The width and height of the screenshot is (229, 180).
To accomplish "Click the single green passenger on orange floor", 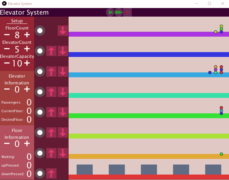I will pos(221,154).
